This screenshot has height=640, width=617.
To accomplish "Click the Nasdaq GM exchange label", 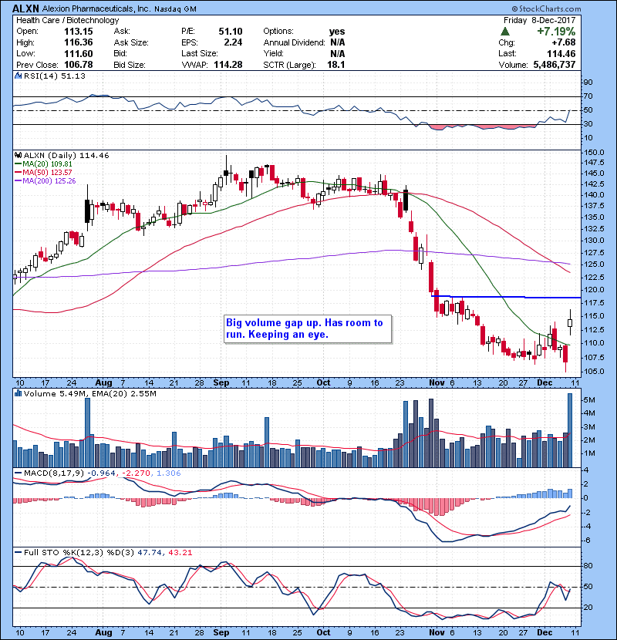I will pyautogui.click(x=175, y=9).
